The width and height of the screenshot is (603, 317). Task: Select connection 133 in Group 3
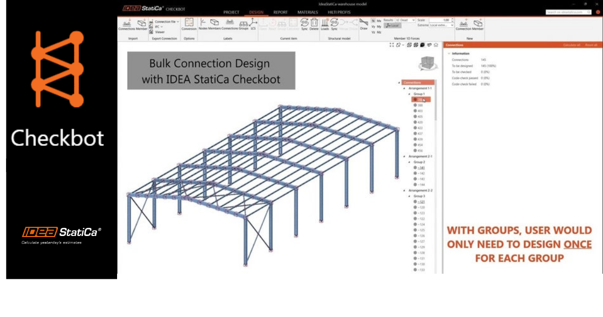(x=419, y=270)
